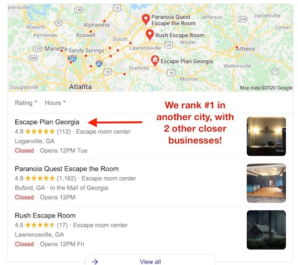Click the Atlanta label on the map

[81, 87]
